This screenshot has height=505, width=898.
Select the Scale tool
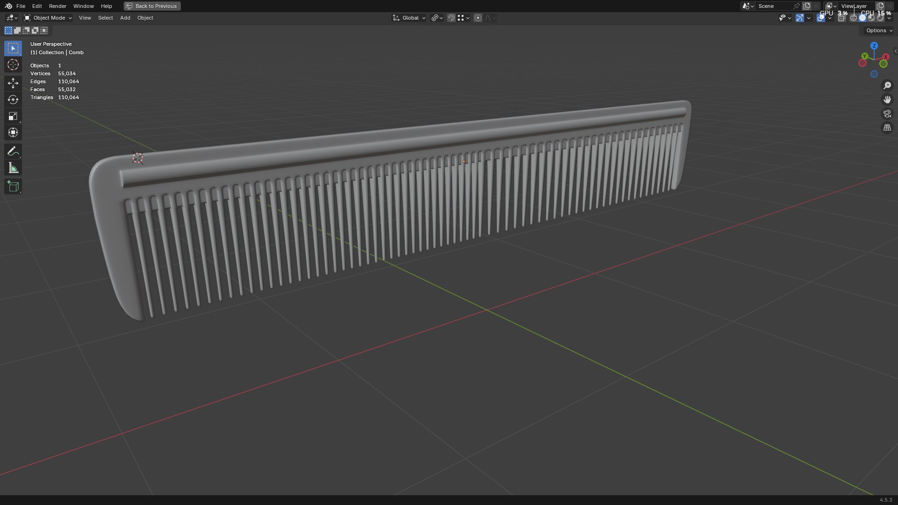(13, 116)
